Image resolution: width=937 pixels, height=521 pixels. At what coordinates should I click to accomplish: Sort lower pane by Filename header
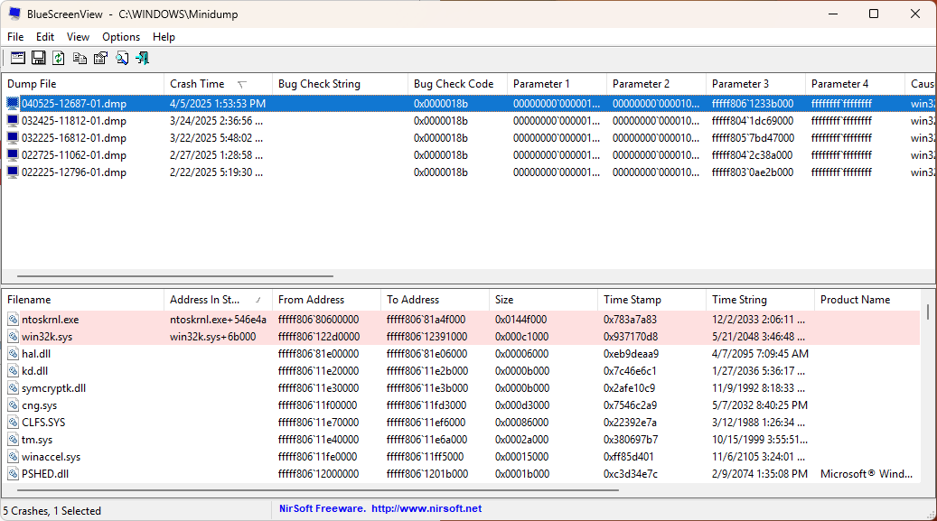coord(82,300)
